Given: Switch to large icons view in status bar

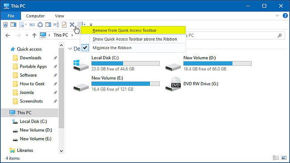Looking at the screenshot, I should tap(284, 158).
